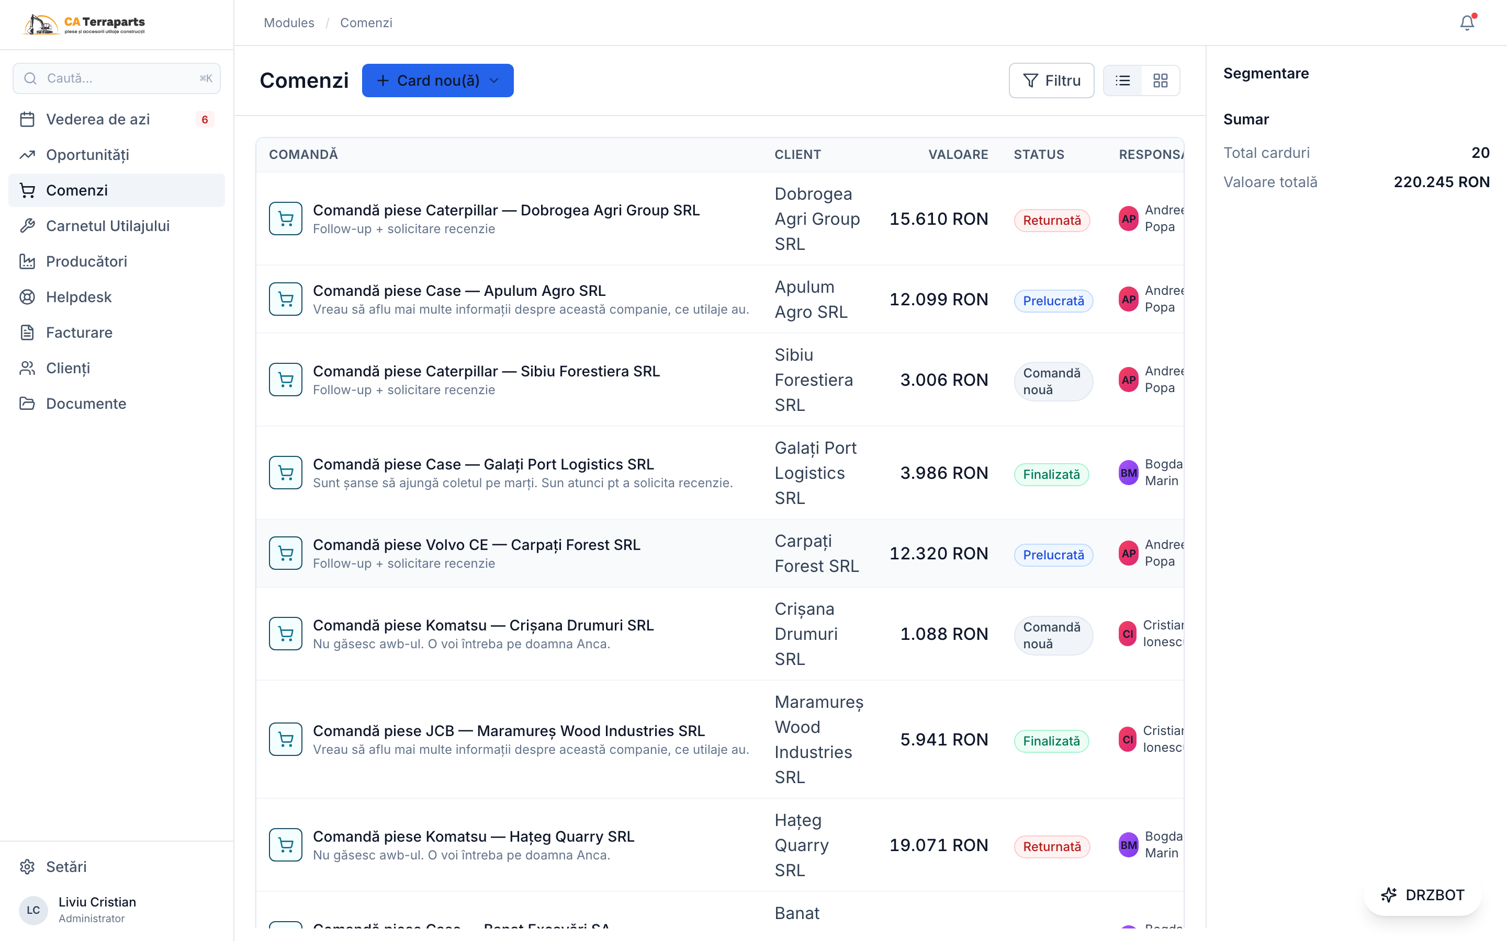Open Helpdesk module
1507x941 pixels.
[117, 296]
